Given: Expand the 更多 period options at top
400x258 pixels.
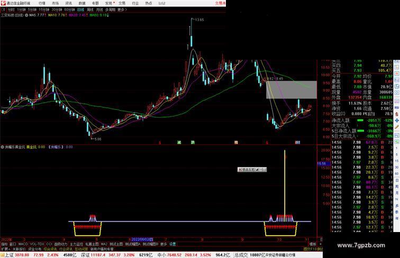Looking at the screenshot, I should [x=122, y=10].
